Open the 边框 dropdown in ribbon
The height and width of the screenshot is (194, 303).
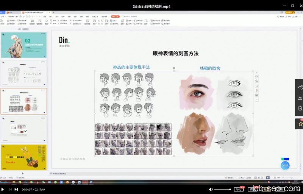(113, 20)
